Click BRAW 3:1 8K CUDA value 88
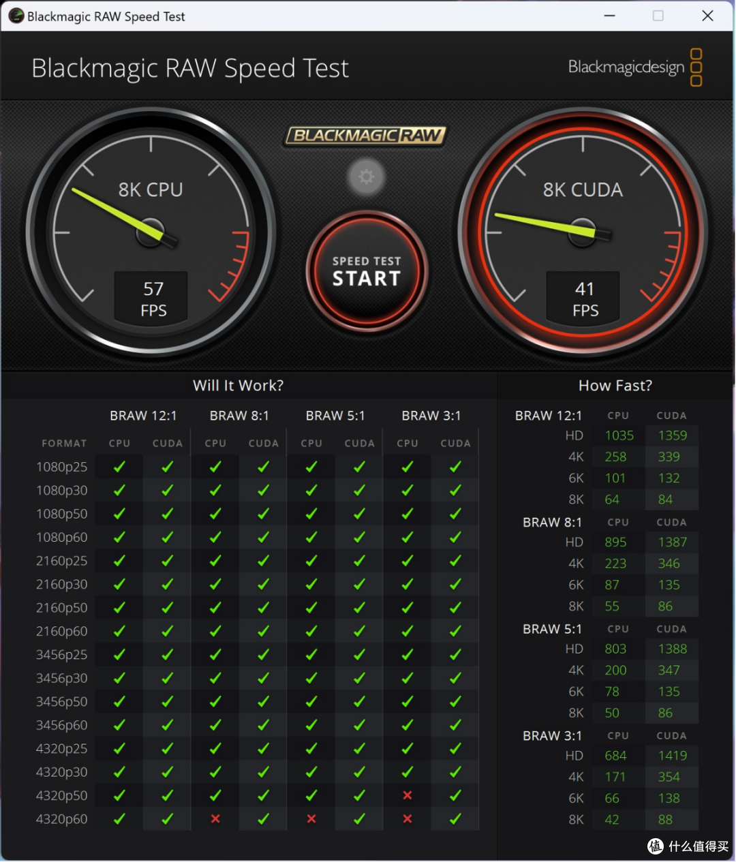Image resolution: width=736 pixels, height=862 pixels. coord(665,820)
